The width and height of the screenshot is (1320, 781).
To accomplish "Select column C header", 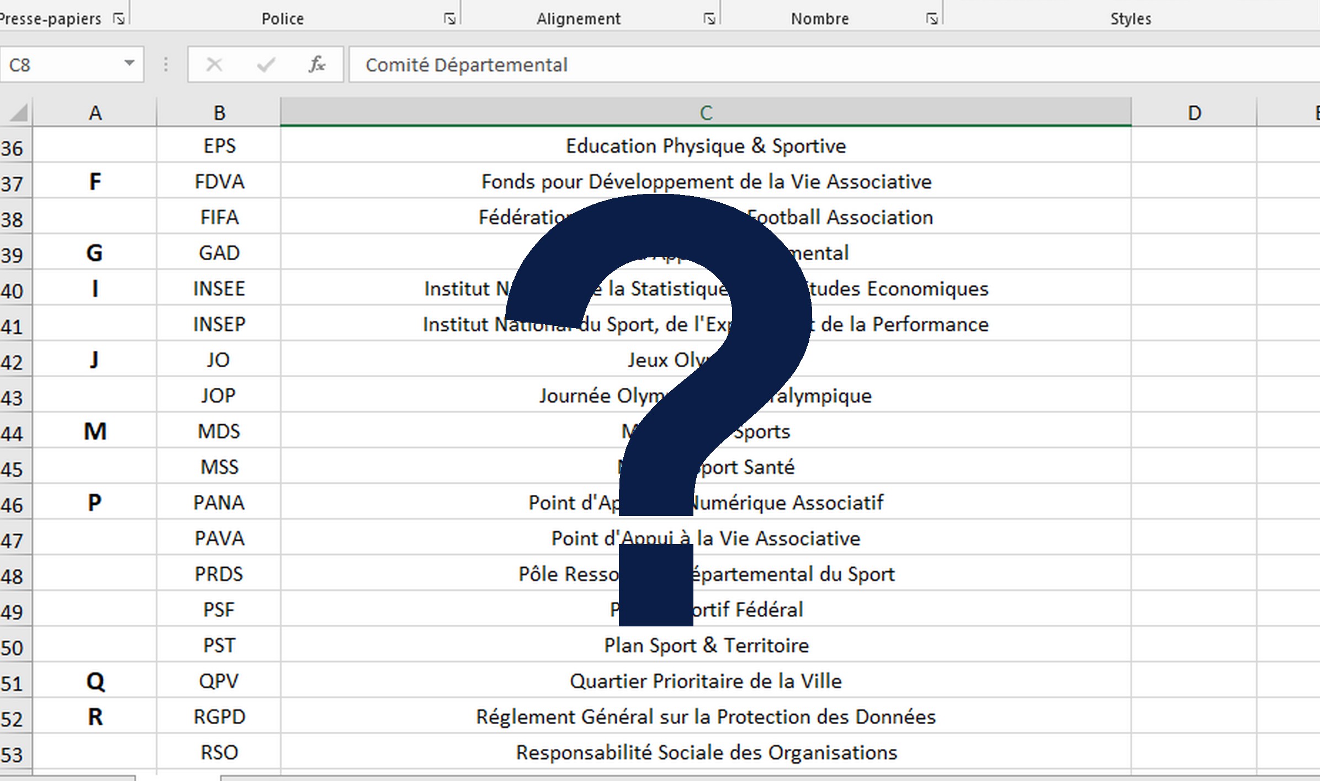I will point(706,113).
